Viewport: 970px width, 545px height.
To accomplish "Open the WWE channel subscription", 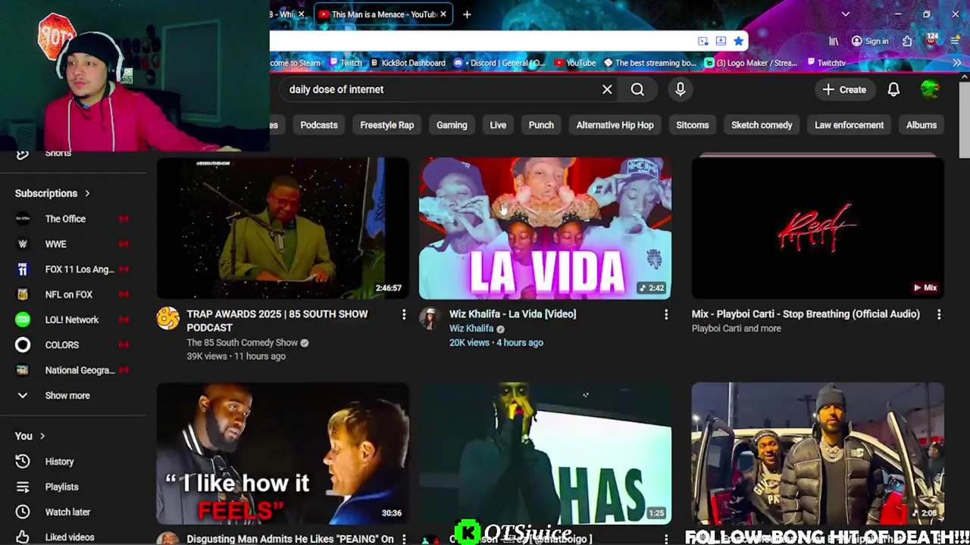I will [x=72, y=244].
